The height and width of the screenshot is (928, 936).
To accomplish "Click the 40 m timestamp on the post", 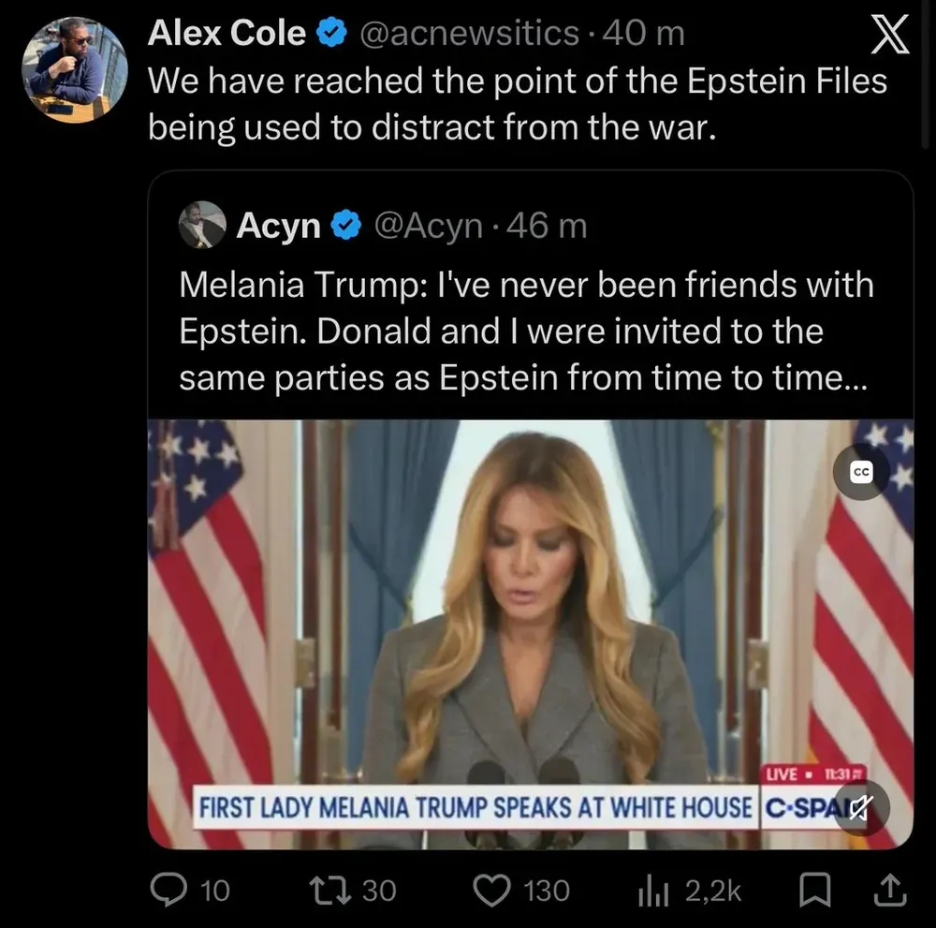I will 644,35.
